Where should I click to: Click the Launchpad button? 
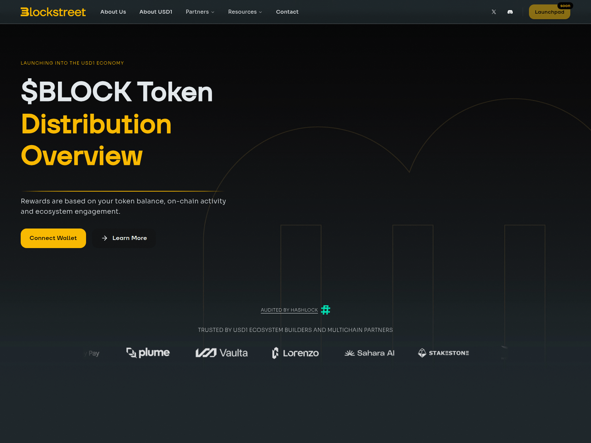549,12
